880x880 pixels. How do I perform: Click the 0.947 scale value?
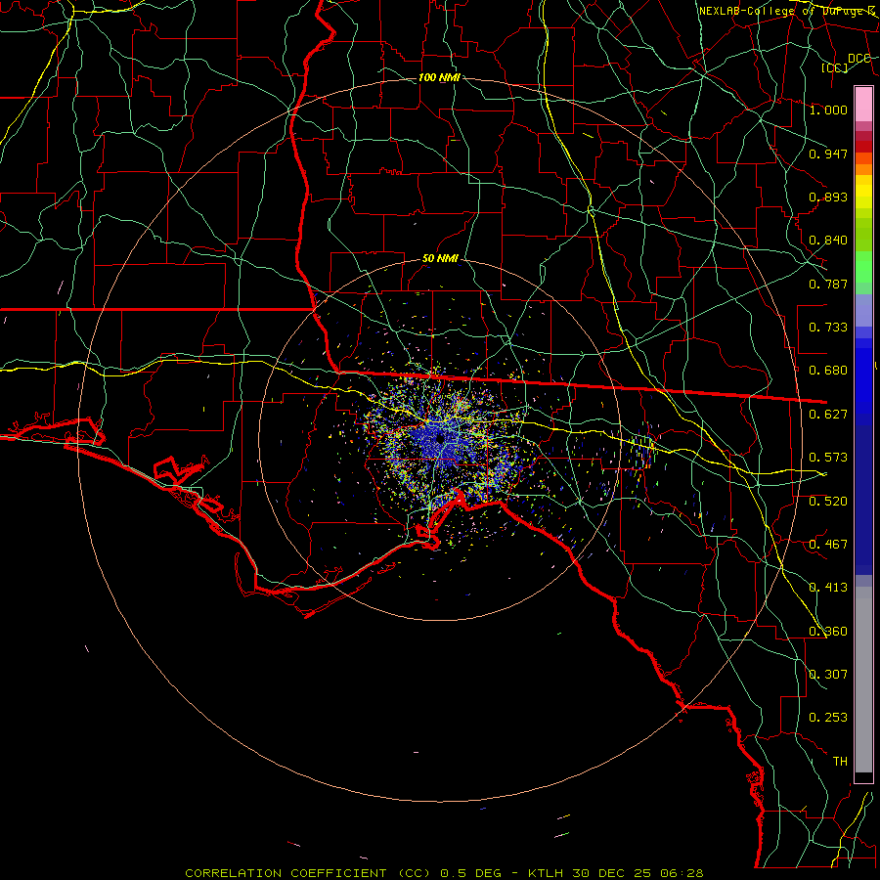click(x=828, y=154)
